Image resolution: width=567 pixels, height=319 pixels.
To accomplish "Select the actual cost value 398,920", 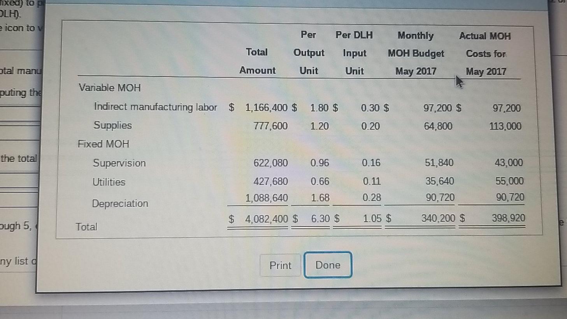I will pos(508,218).
